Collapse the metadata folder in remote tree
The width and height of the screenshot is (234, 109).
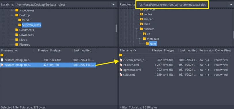click(x=139, y=39)
